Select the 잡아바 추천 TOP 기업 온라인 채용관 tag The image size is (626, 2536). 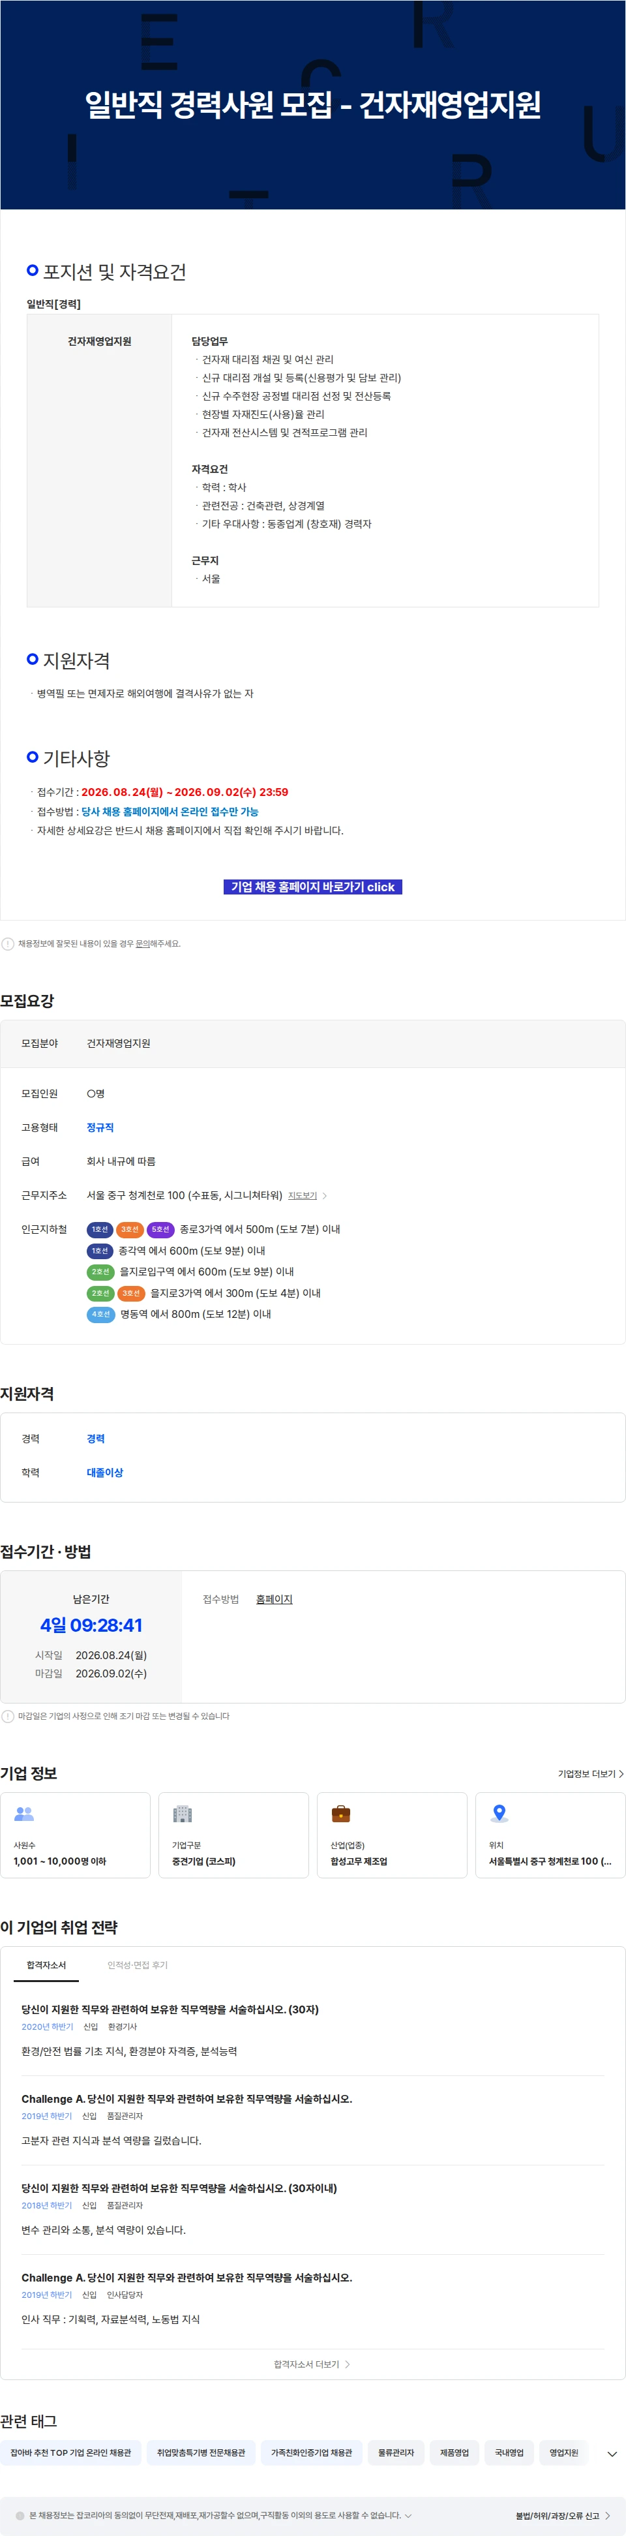tap(71, 2452)
